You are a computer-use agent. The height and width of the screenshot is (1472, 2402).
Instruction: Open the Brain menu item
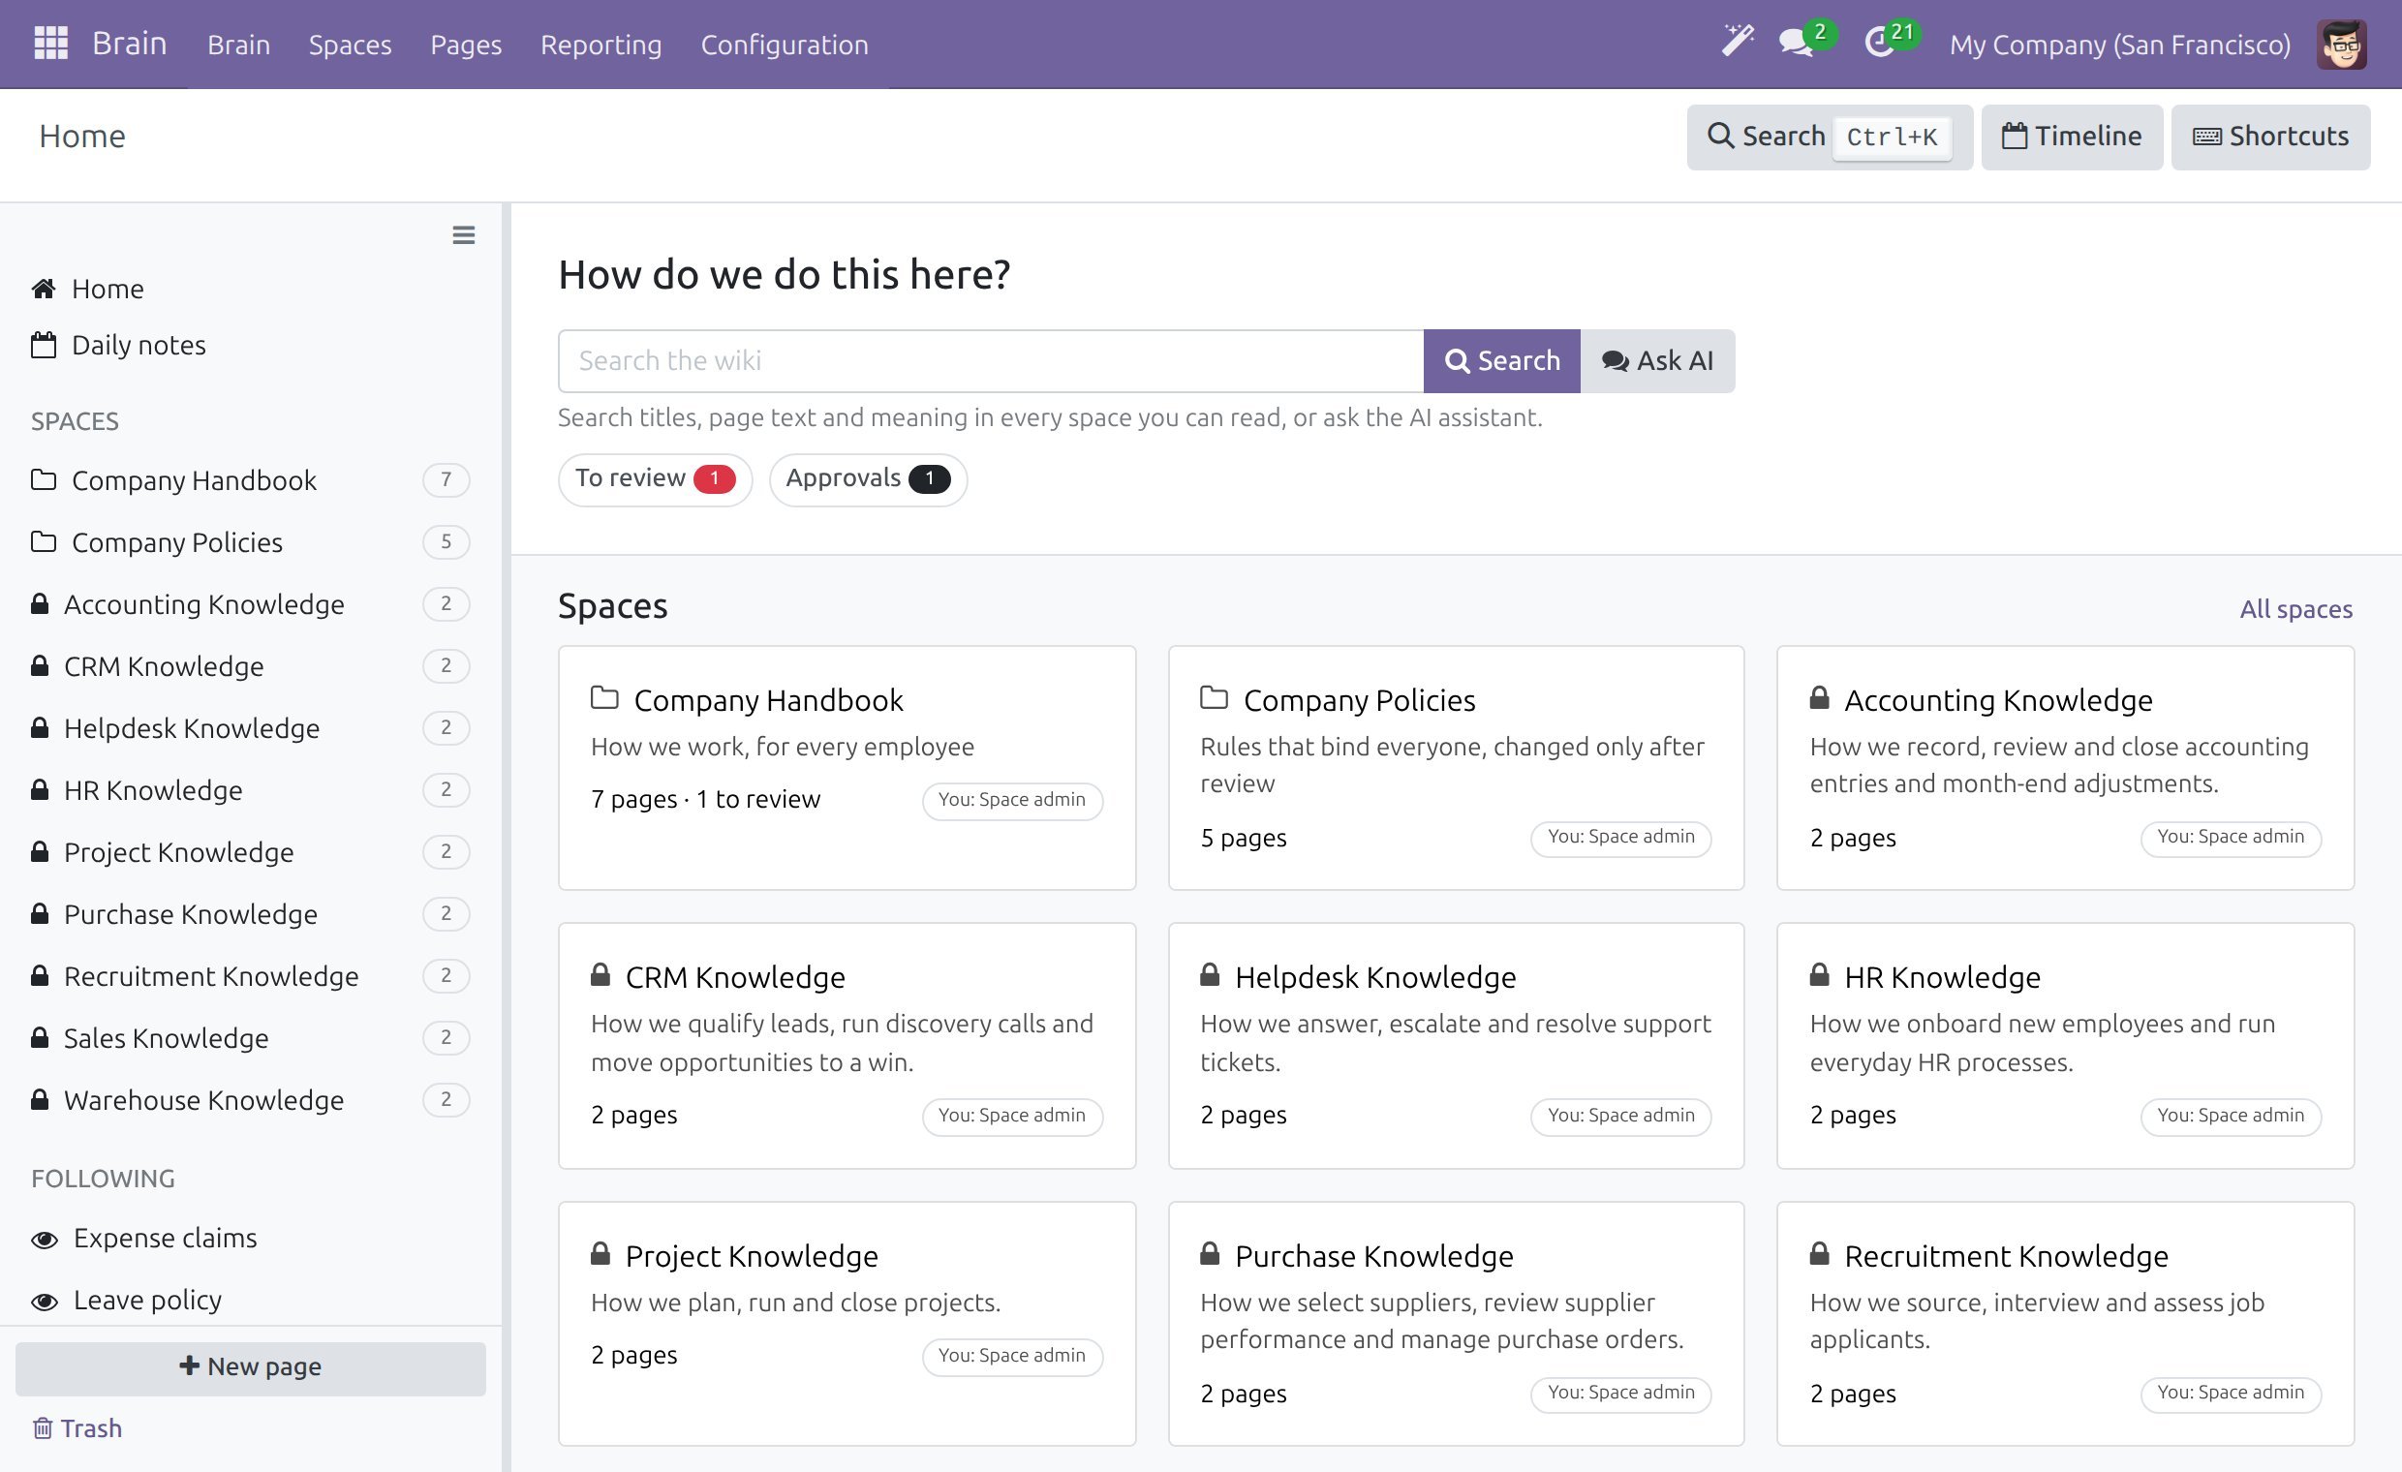pos(239,45)
